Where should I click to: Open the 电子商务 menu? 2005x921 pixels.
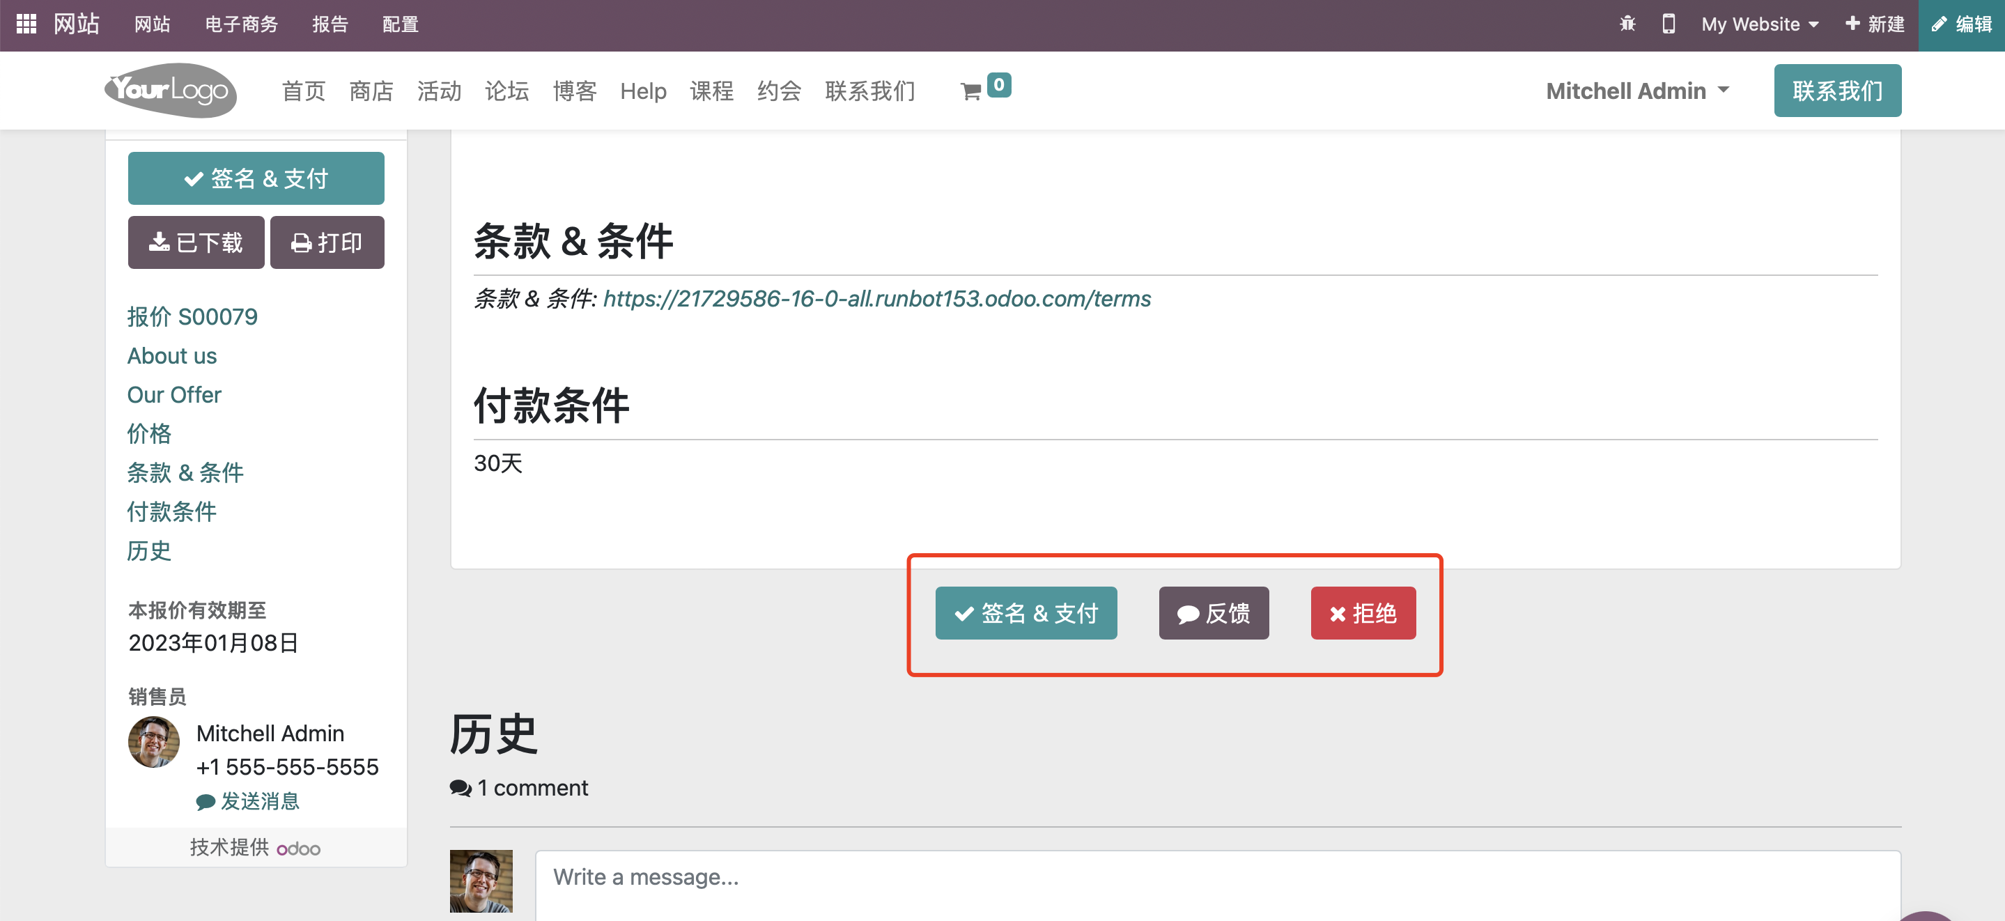[241, 24]
